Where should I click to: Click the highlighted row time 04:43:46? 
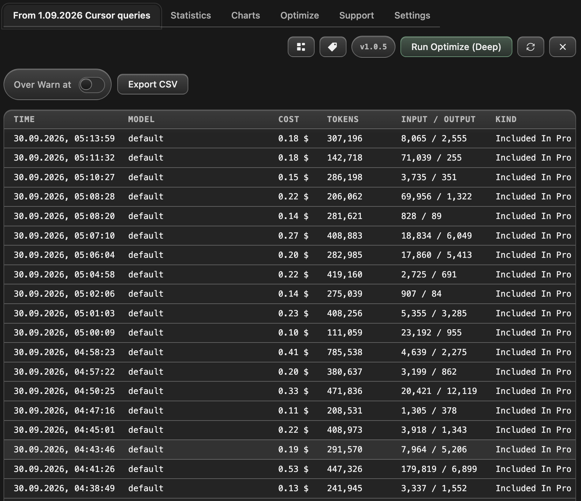click(64, 450)
